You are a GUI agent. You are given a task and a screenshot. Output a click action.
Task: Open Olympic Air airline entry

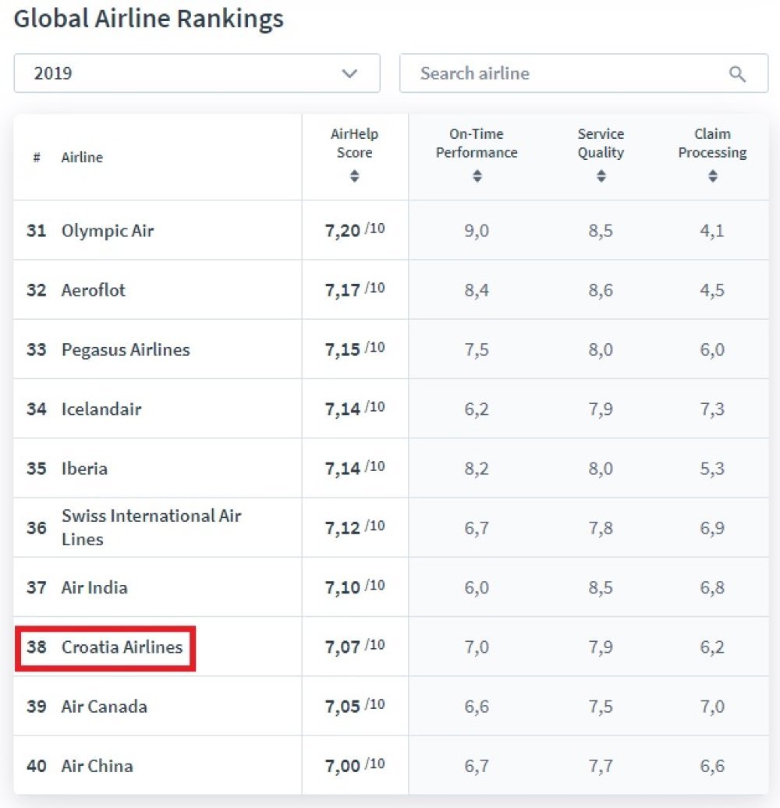click(108, 231)
